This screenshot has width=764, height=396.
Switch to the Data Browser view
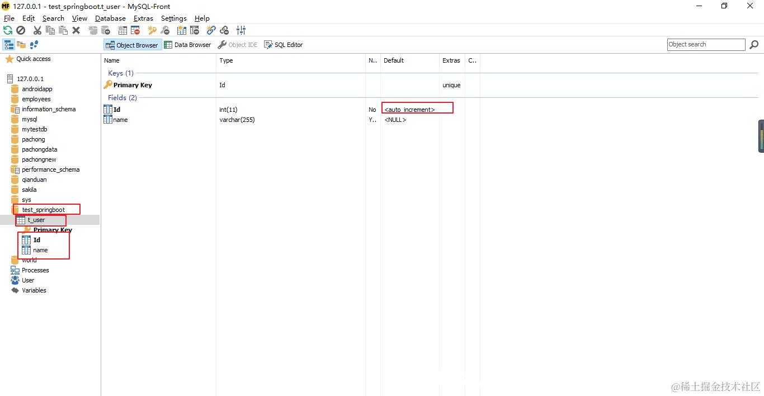click(x=188, y=45)
